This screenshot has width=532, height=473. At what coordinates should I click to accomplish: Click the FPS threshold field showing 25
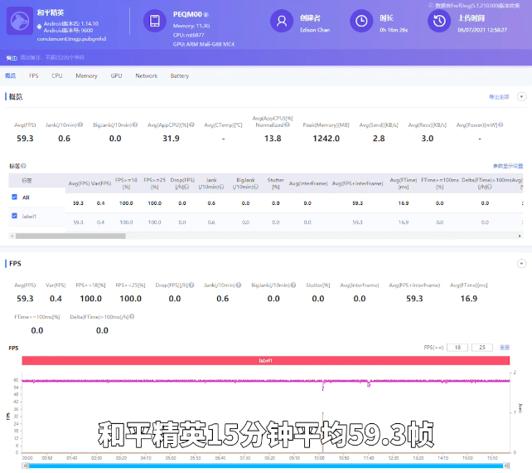[482, 347]
